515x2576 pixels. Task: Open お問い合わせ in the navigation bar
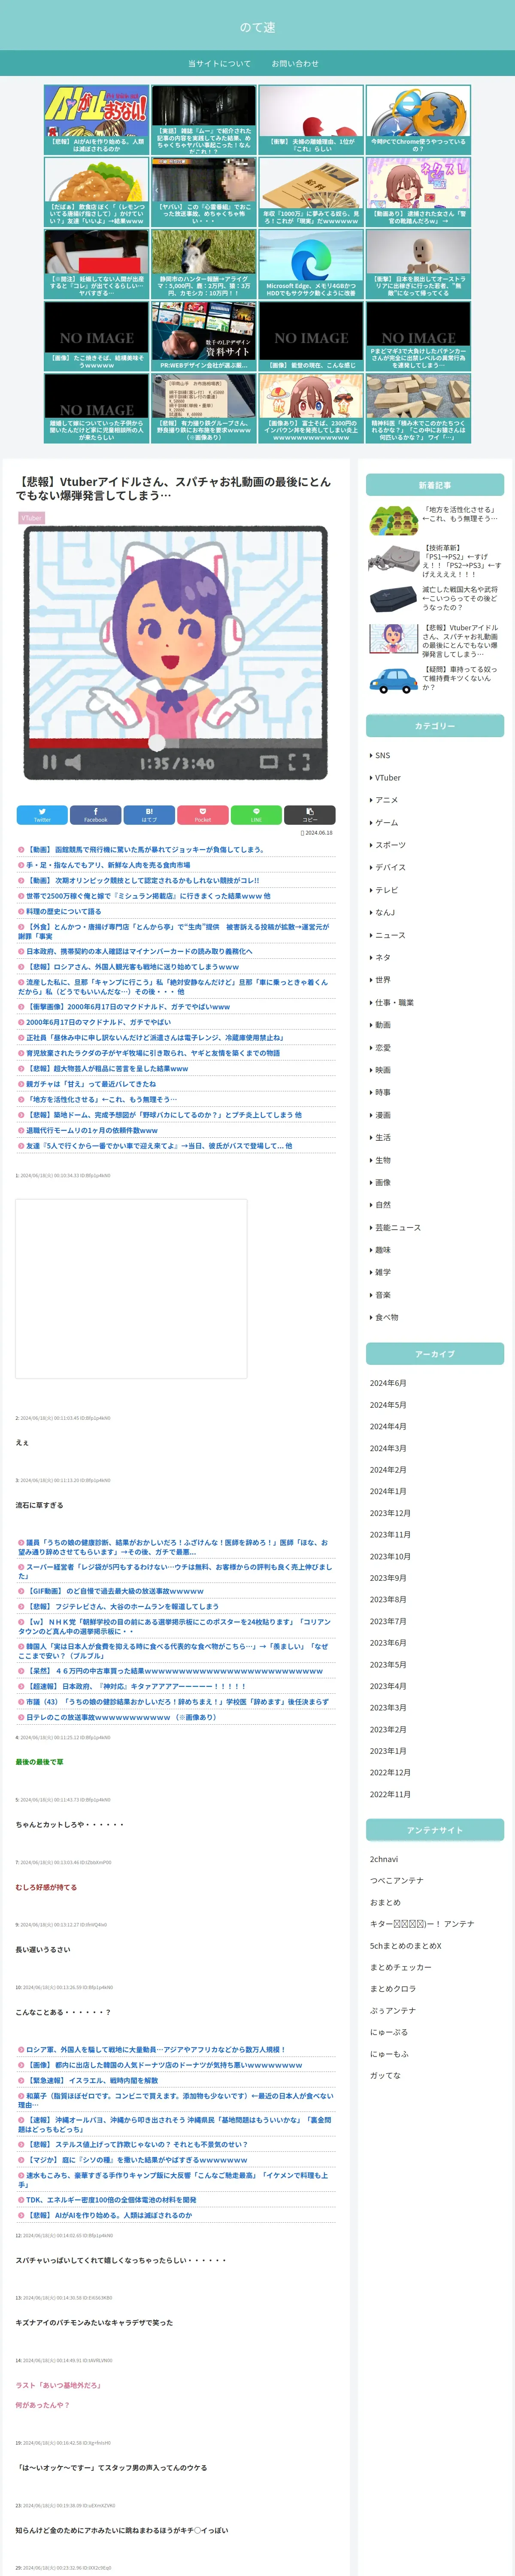pyautogui.click(x=295, y=63)
